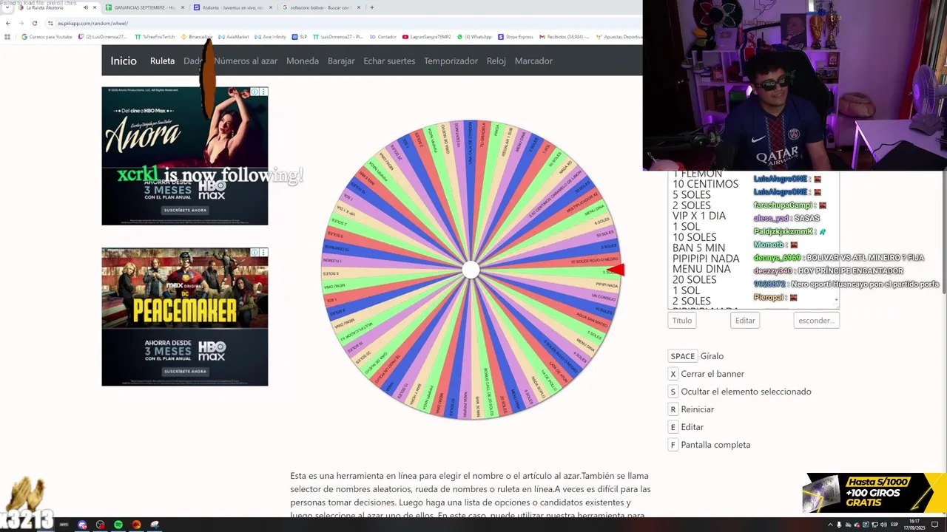Open the apps grid bookmark icon
Screen dimensions: 947x532
[x=7, y=37]
